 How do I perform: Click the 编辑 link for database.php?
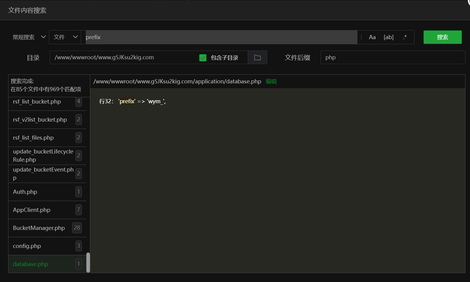(271, 82)
